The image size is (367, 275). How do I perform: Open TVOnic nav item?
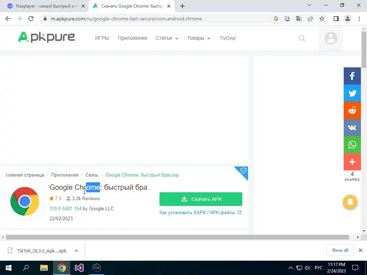[x=228, y=38]
